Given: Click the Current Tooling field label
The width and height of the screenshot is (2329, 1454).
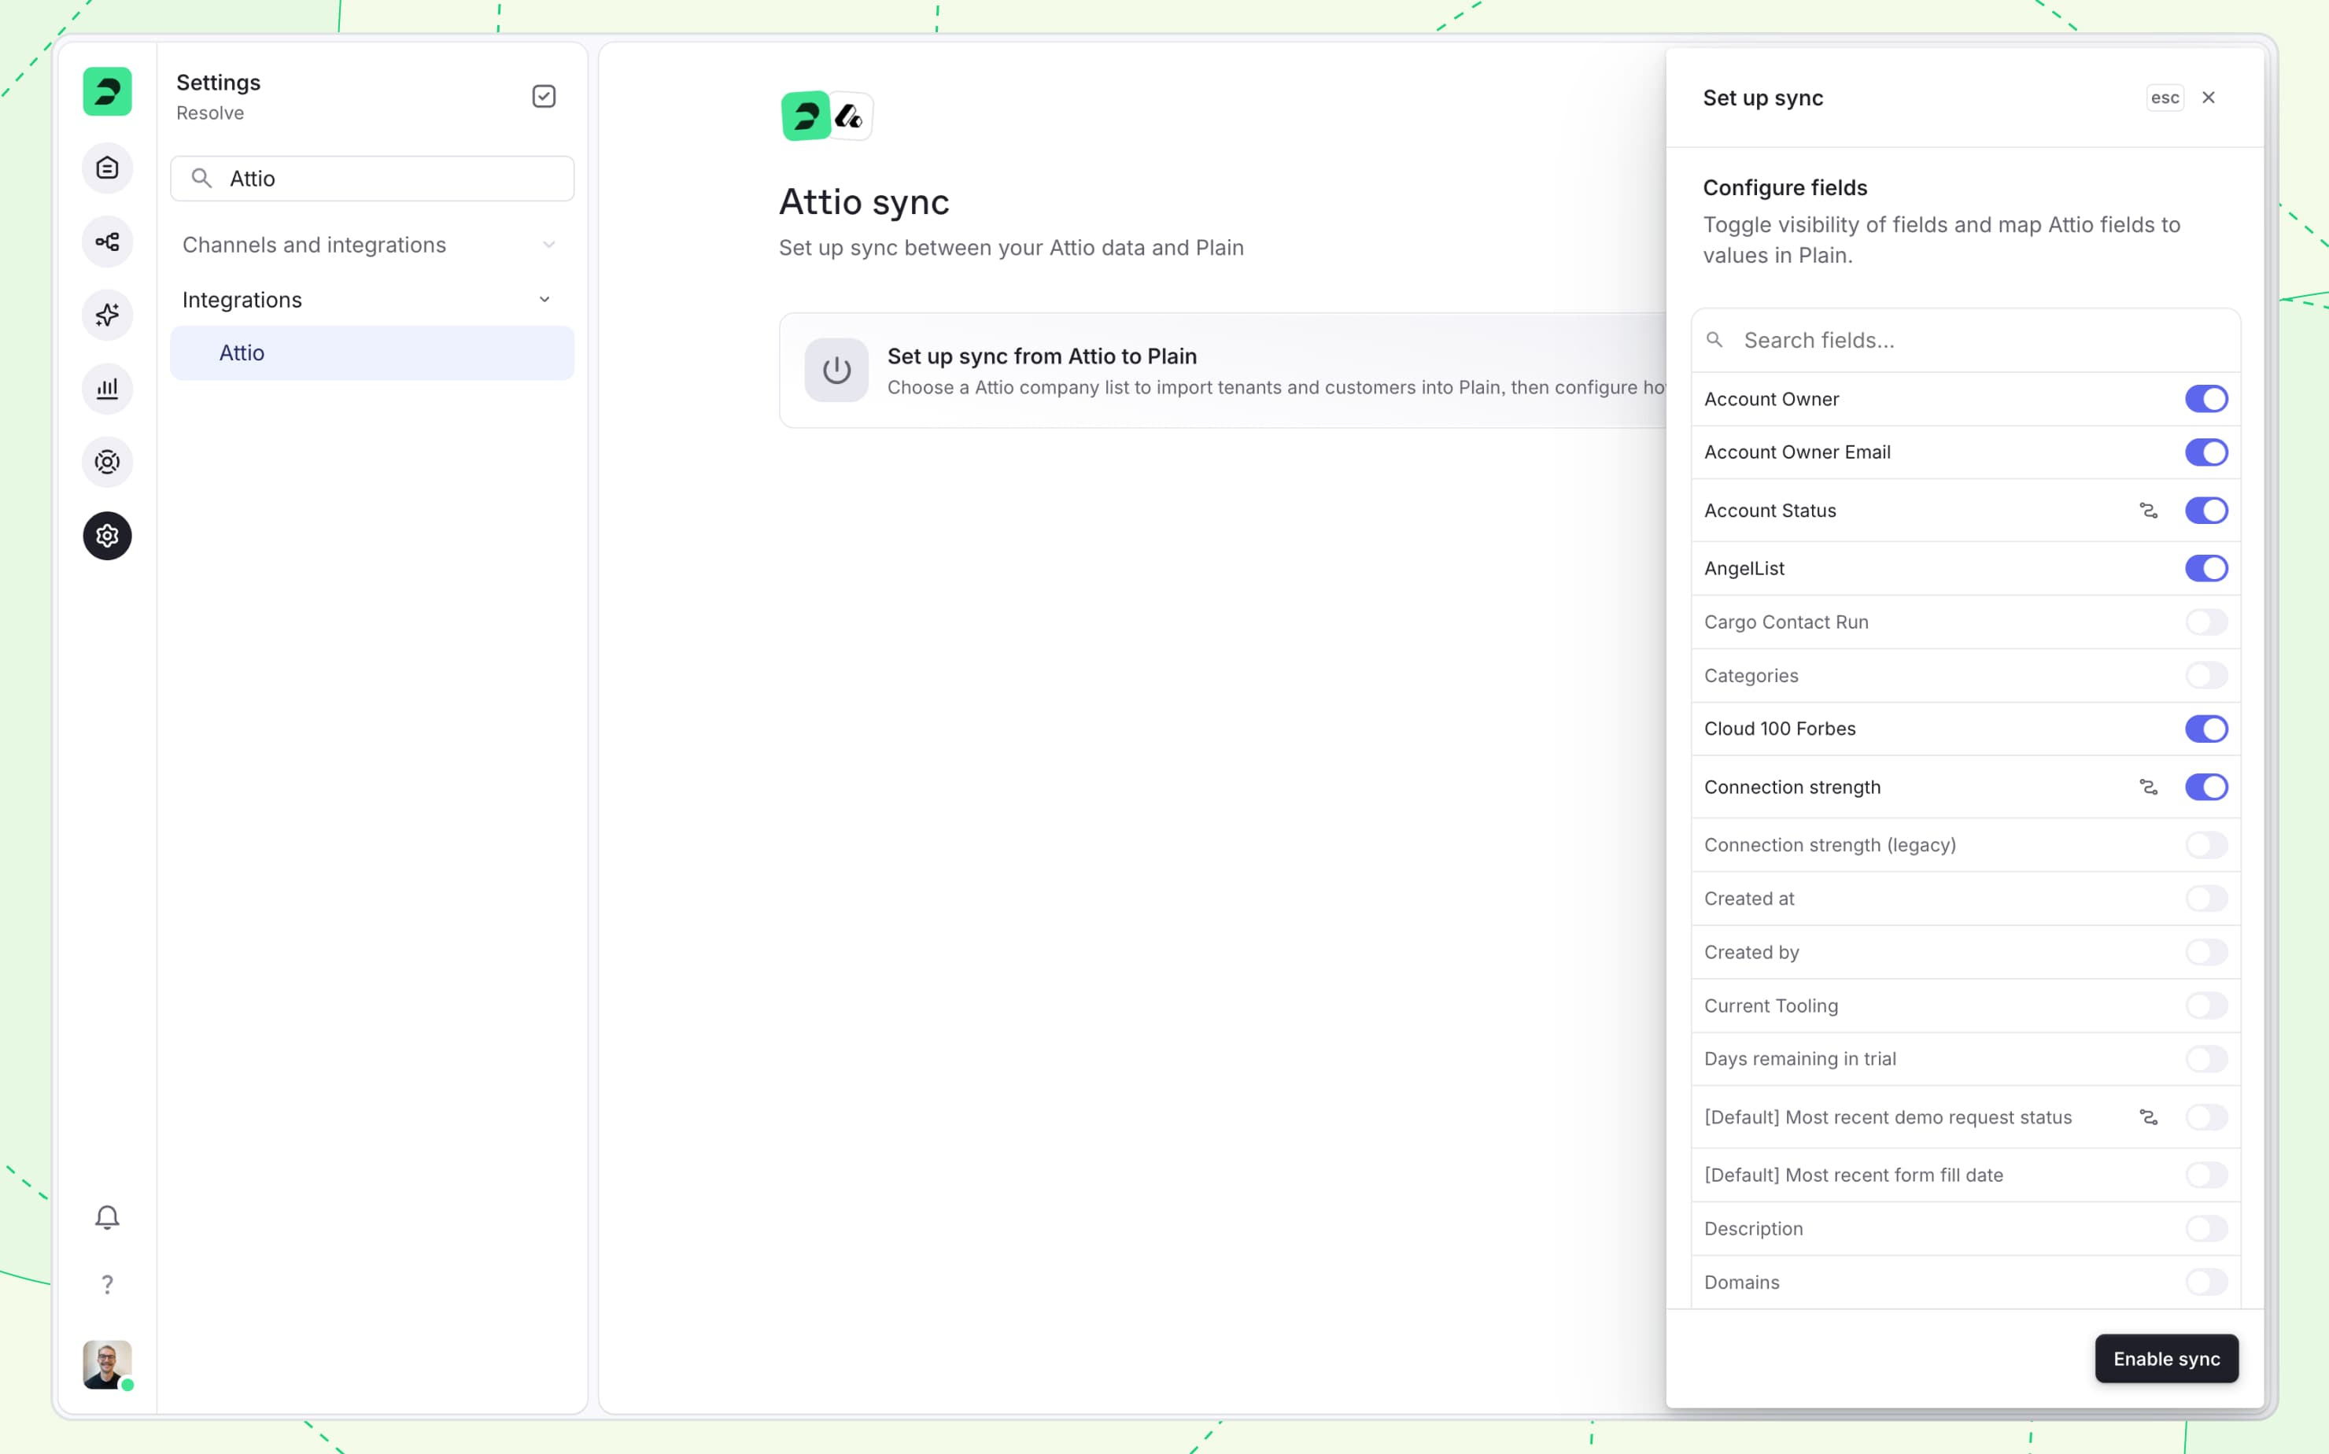Looking at the screenshot, I should point(1771,1006).
